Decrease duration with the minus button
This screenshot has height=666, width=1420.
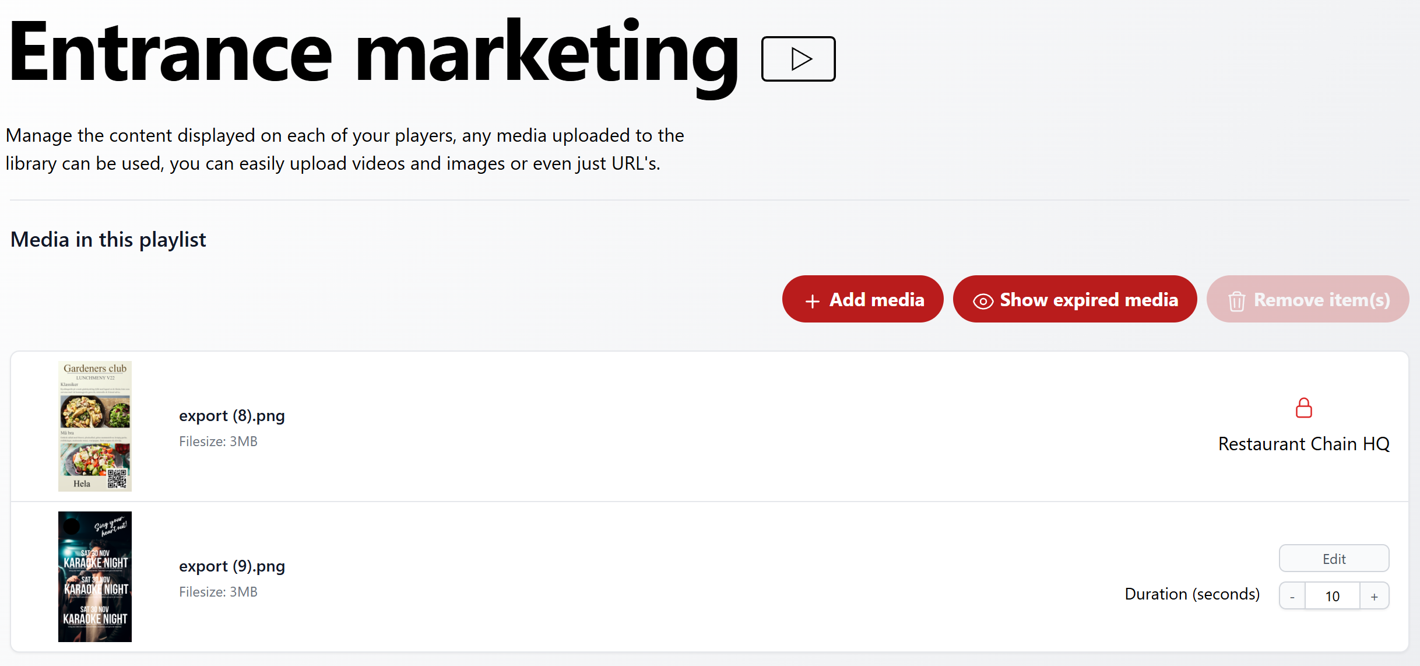pyautogui.click(x=1292, y=596)
